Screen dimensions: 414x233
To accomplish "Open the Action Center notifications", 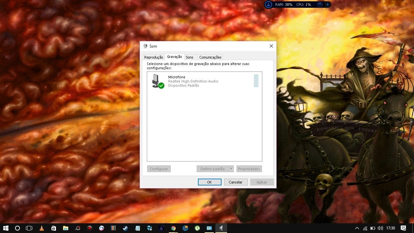I will (403, 228).
